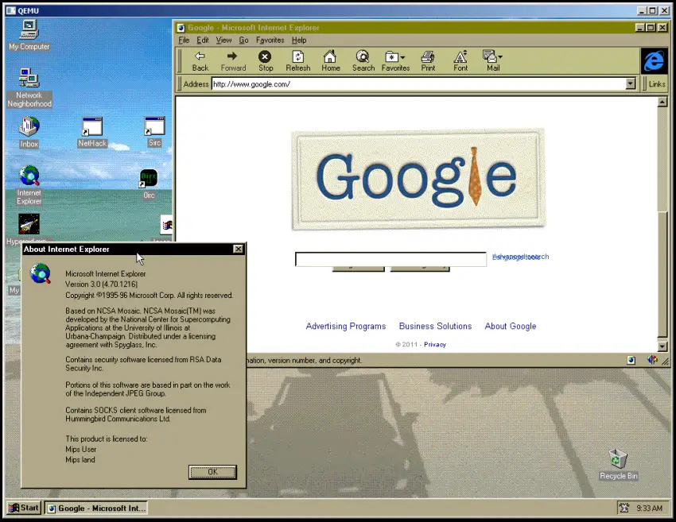
Task: Click the Address bar URL field
Action: pos(418,84)
